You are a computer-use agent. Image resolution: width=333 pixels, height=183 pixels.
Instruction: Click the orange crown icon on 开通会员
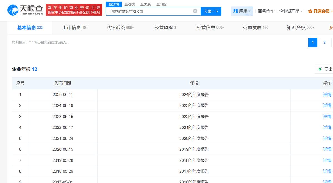click(x=310, y=11)
